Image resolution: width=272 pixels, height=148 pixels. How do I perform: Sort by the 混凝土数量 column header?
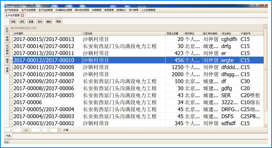(175, 33)
